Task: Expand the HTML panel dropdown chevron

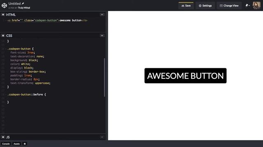Action: click(x=102, y=15)
